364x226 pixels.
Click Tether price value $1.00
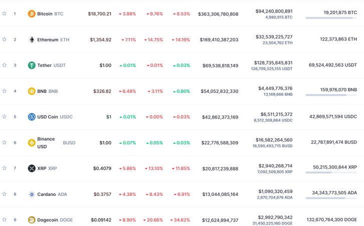pyautogui.click(x=105, y=65)
